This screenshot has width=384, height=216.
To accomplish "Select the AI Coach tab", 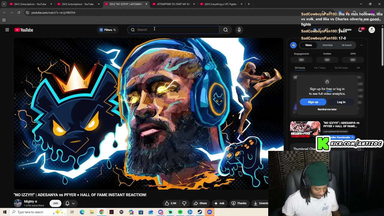I will point(346,45).
